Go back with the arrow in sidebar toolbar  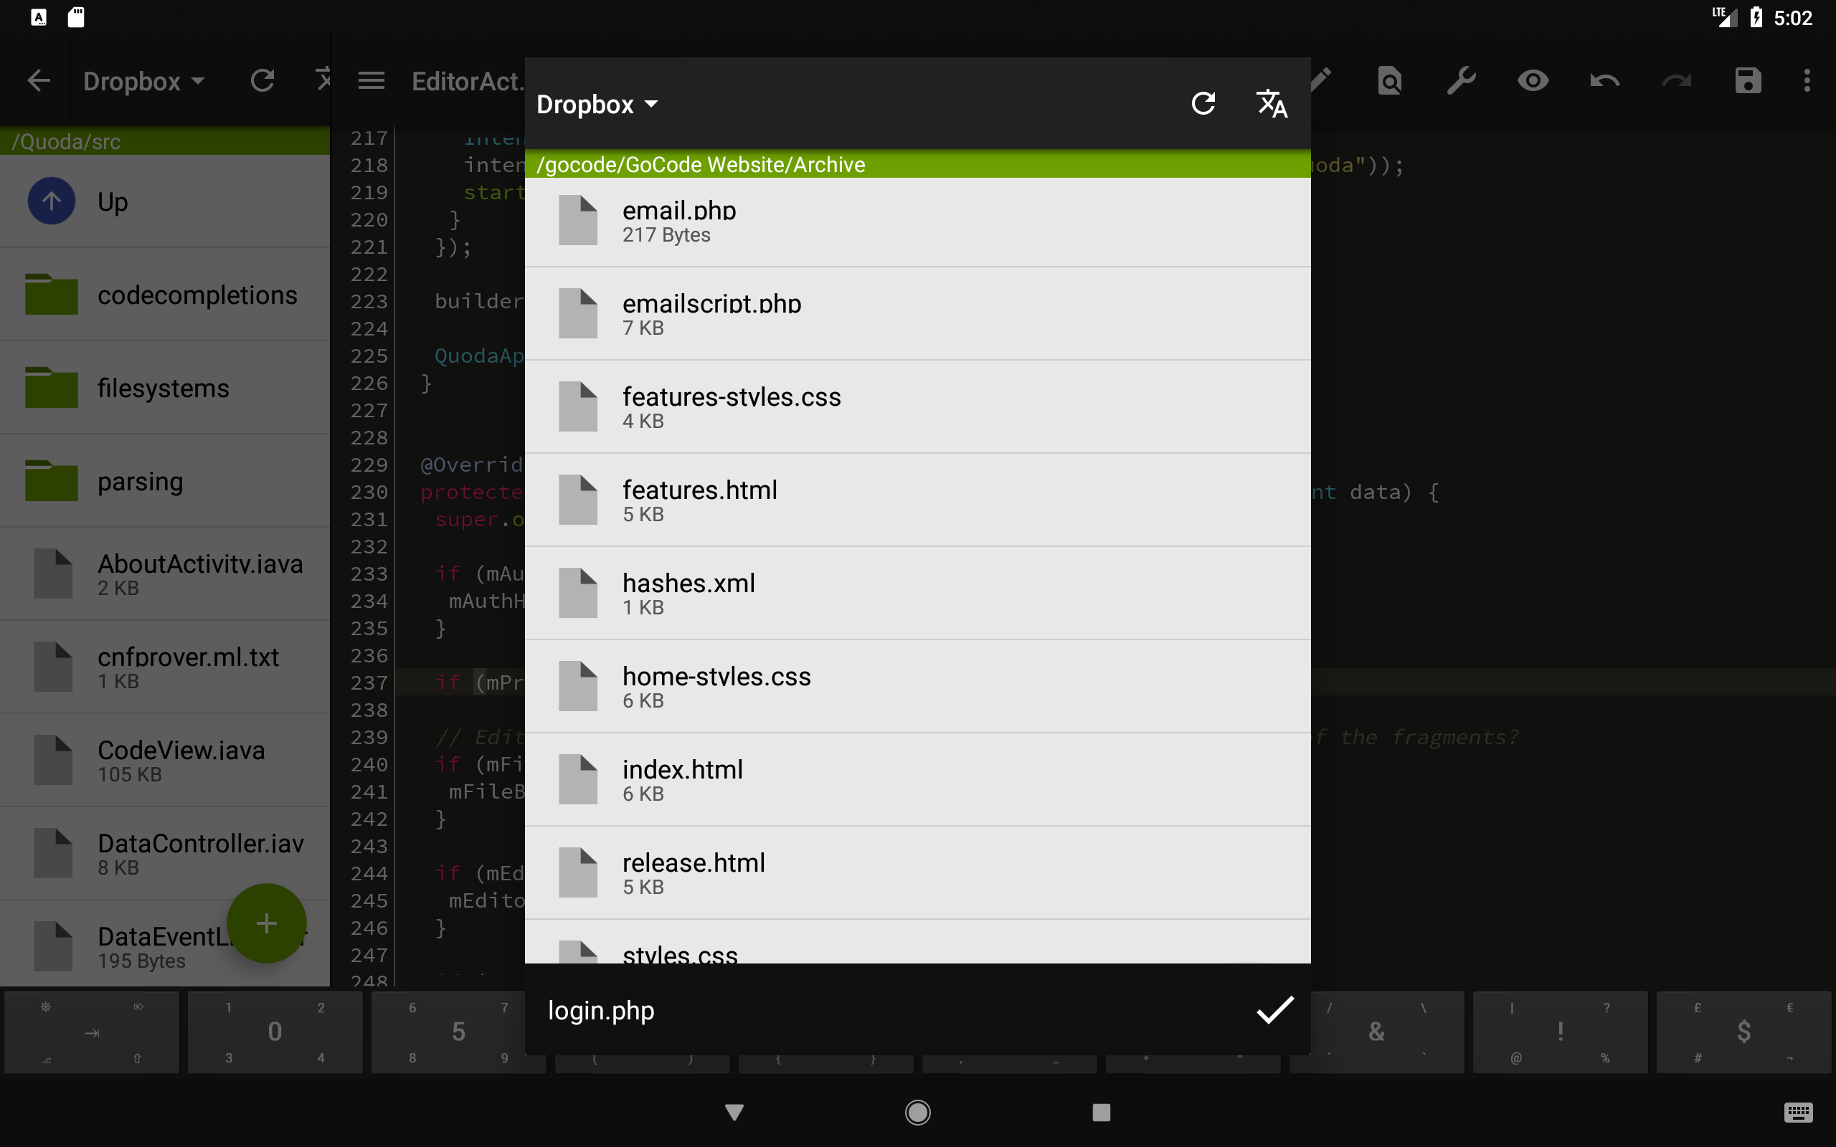39,80
